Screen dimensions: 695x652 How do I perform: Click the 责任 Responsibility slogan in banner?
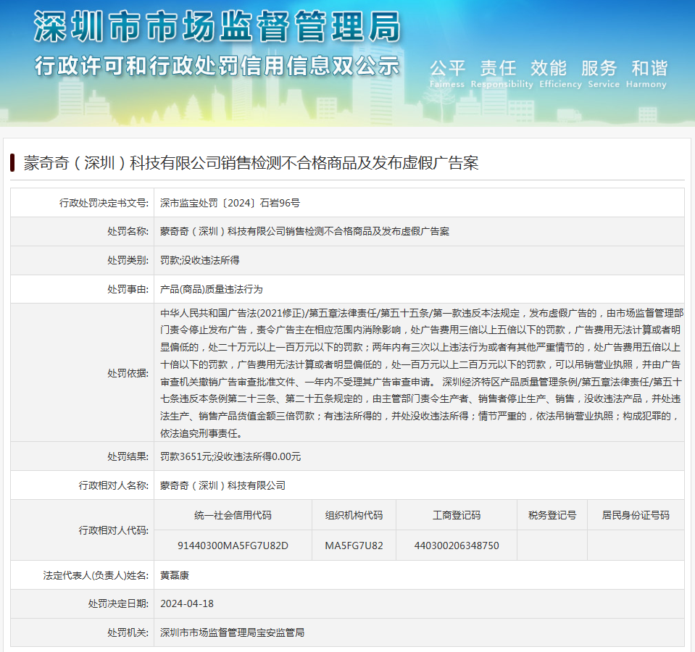[502, 73]
